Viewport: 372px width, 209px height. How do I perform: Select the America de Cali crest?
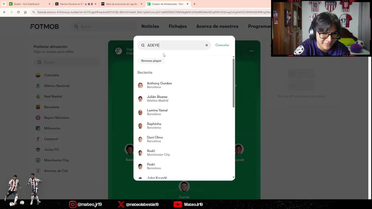[x=38, y=171]
